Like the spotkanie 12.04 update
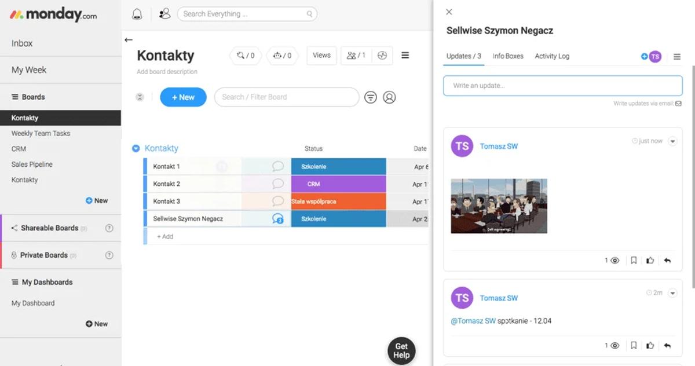 tap(650, 346)
